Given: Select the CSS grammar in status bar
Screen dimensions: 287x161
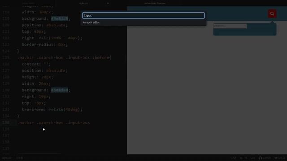Looking at the screenshot, I should 252,158.
